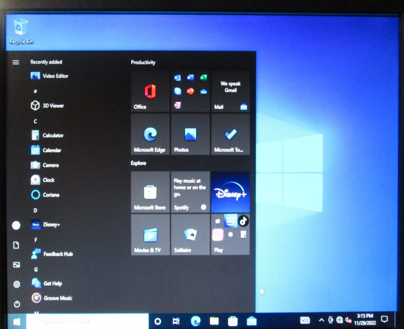Open Documents from Start sidebar
The image size is (404, 329).
16,245
